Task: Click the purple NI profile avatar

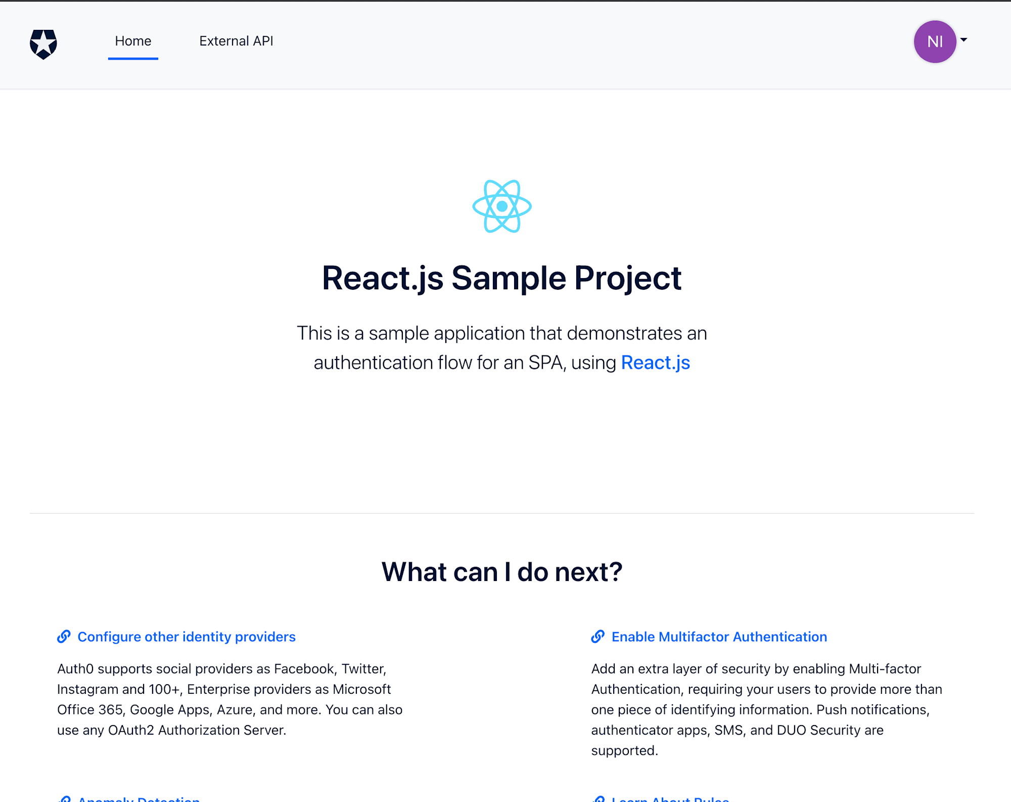Action: tap(935, 41)
